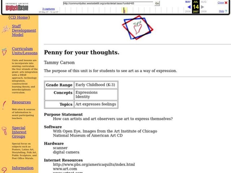
Task: Open the 3 captures link
Action: coord(48,9)
